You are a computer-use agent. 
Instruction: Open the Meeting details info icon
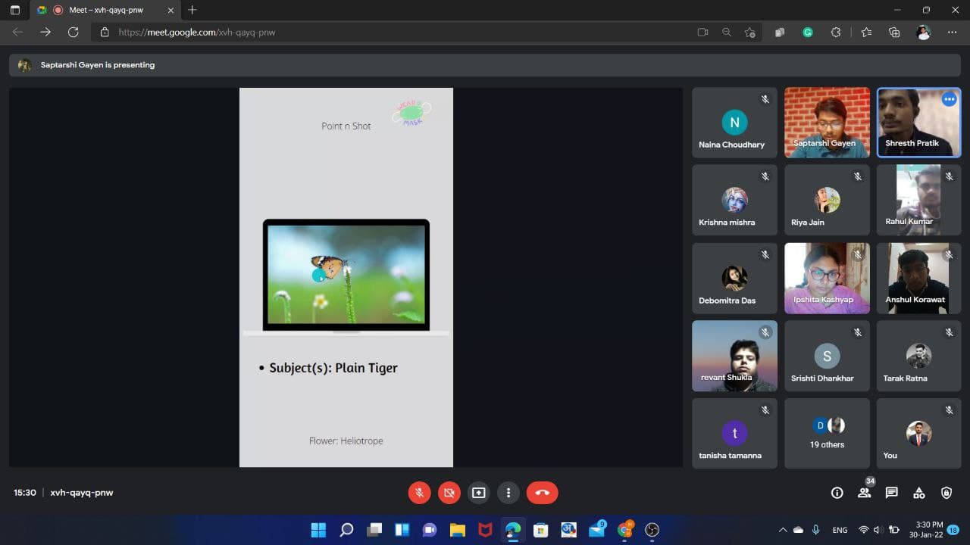point(837,493)
